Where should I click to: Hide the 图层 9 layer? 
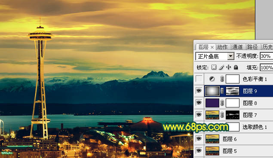(199, 91)
